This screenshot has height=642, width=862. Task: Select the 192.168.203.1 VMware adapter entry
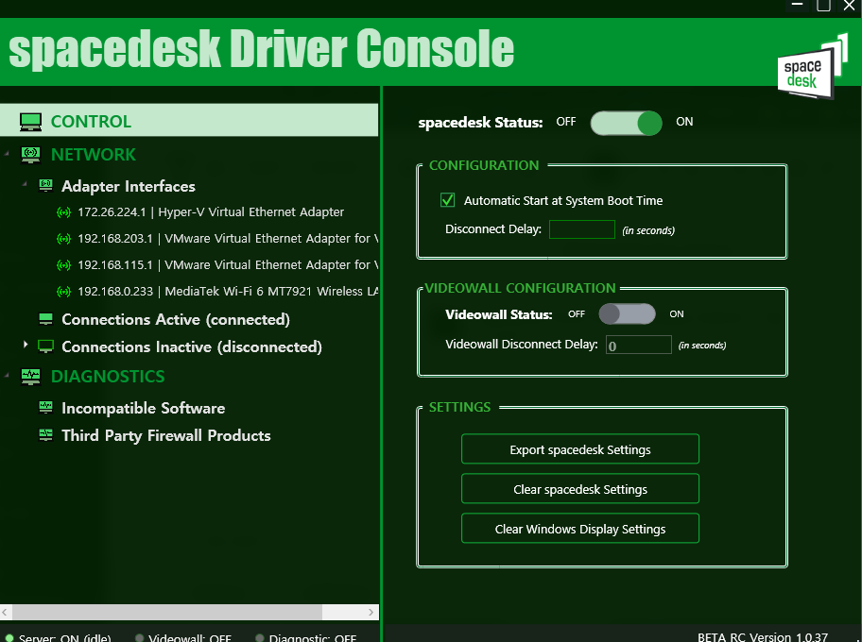coord(228,238)
